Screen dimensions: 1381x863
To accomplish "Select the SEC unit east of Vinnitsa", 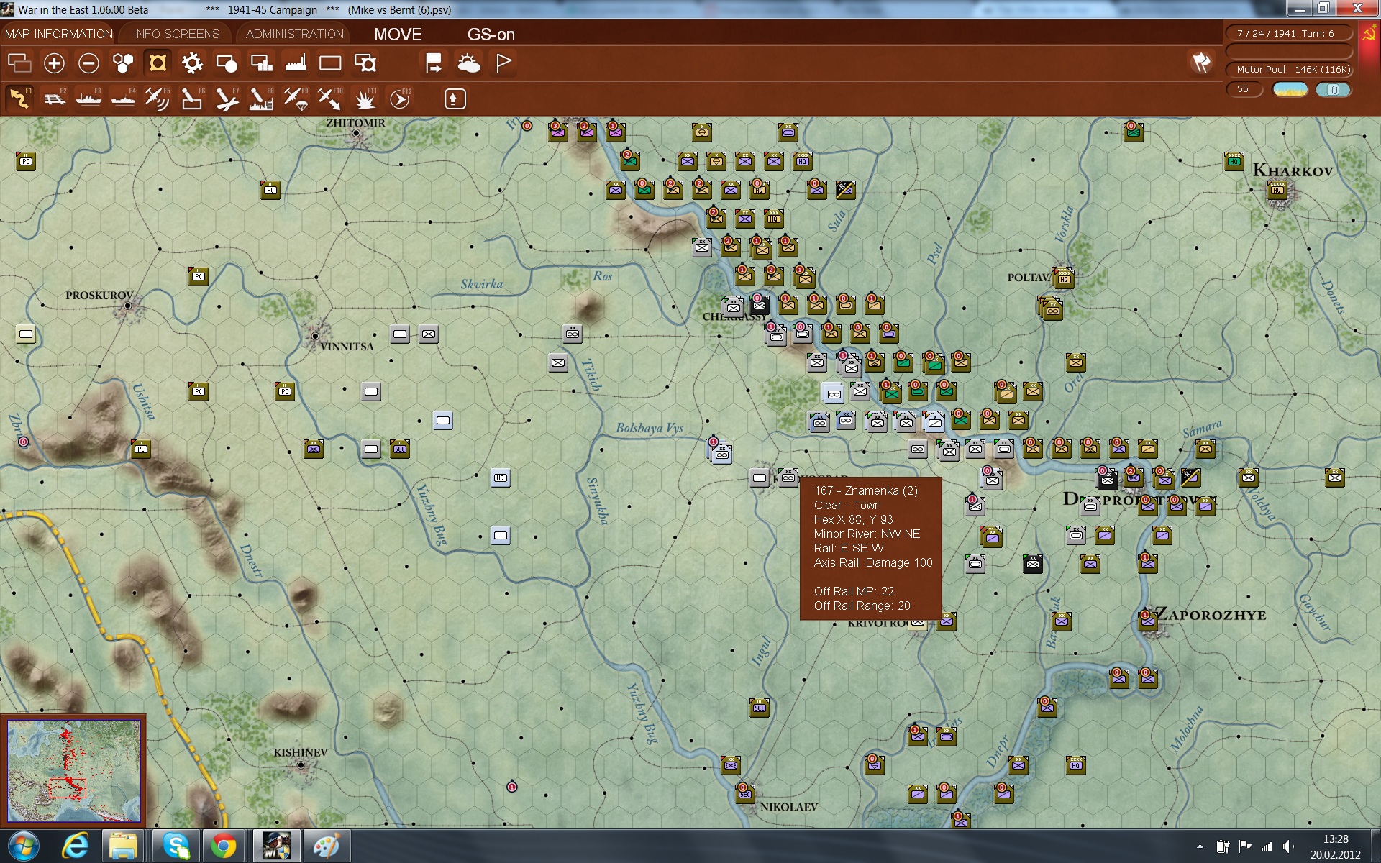I will tap(400, 449).
